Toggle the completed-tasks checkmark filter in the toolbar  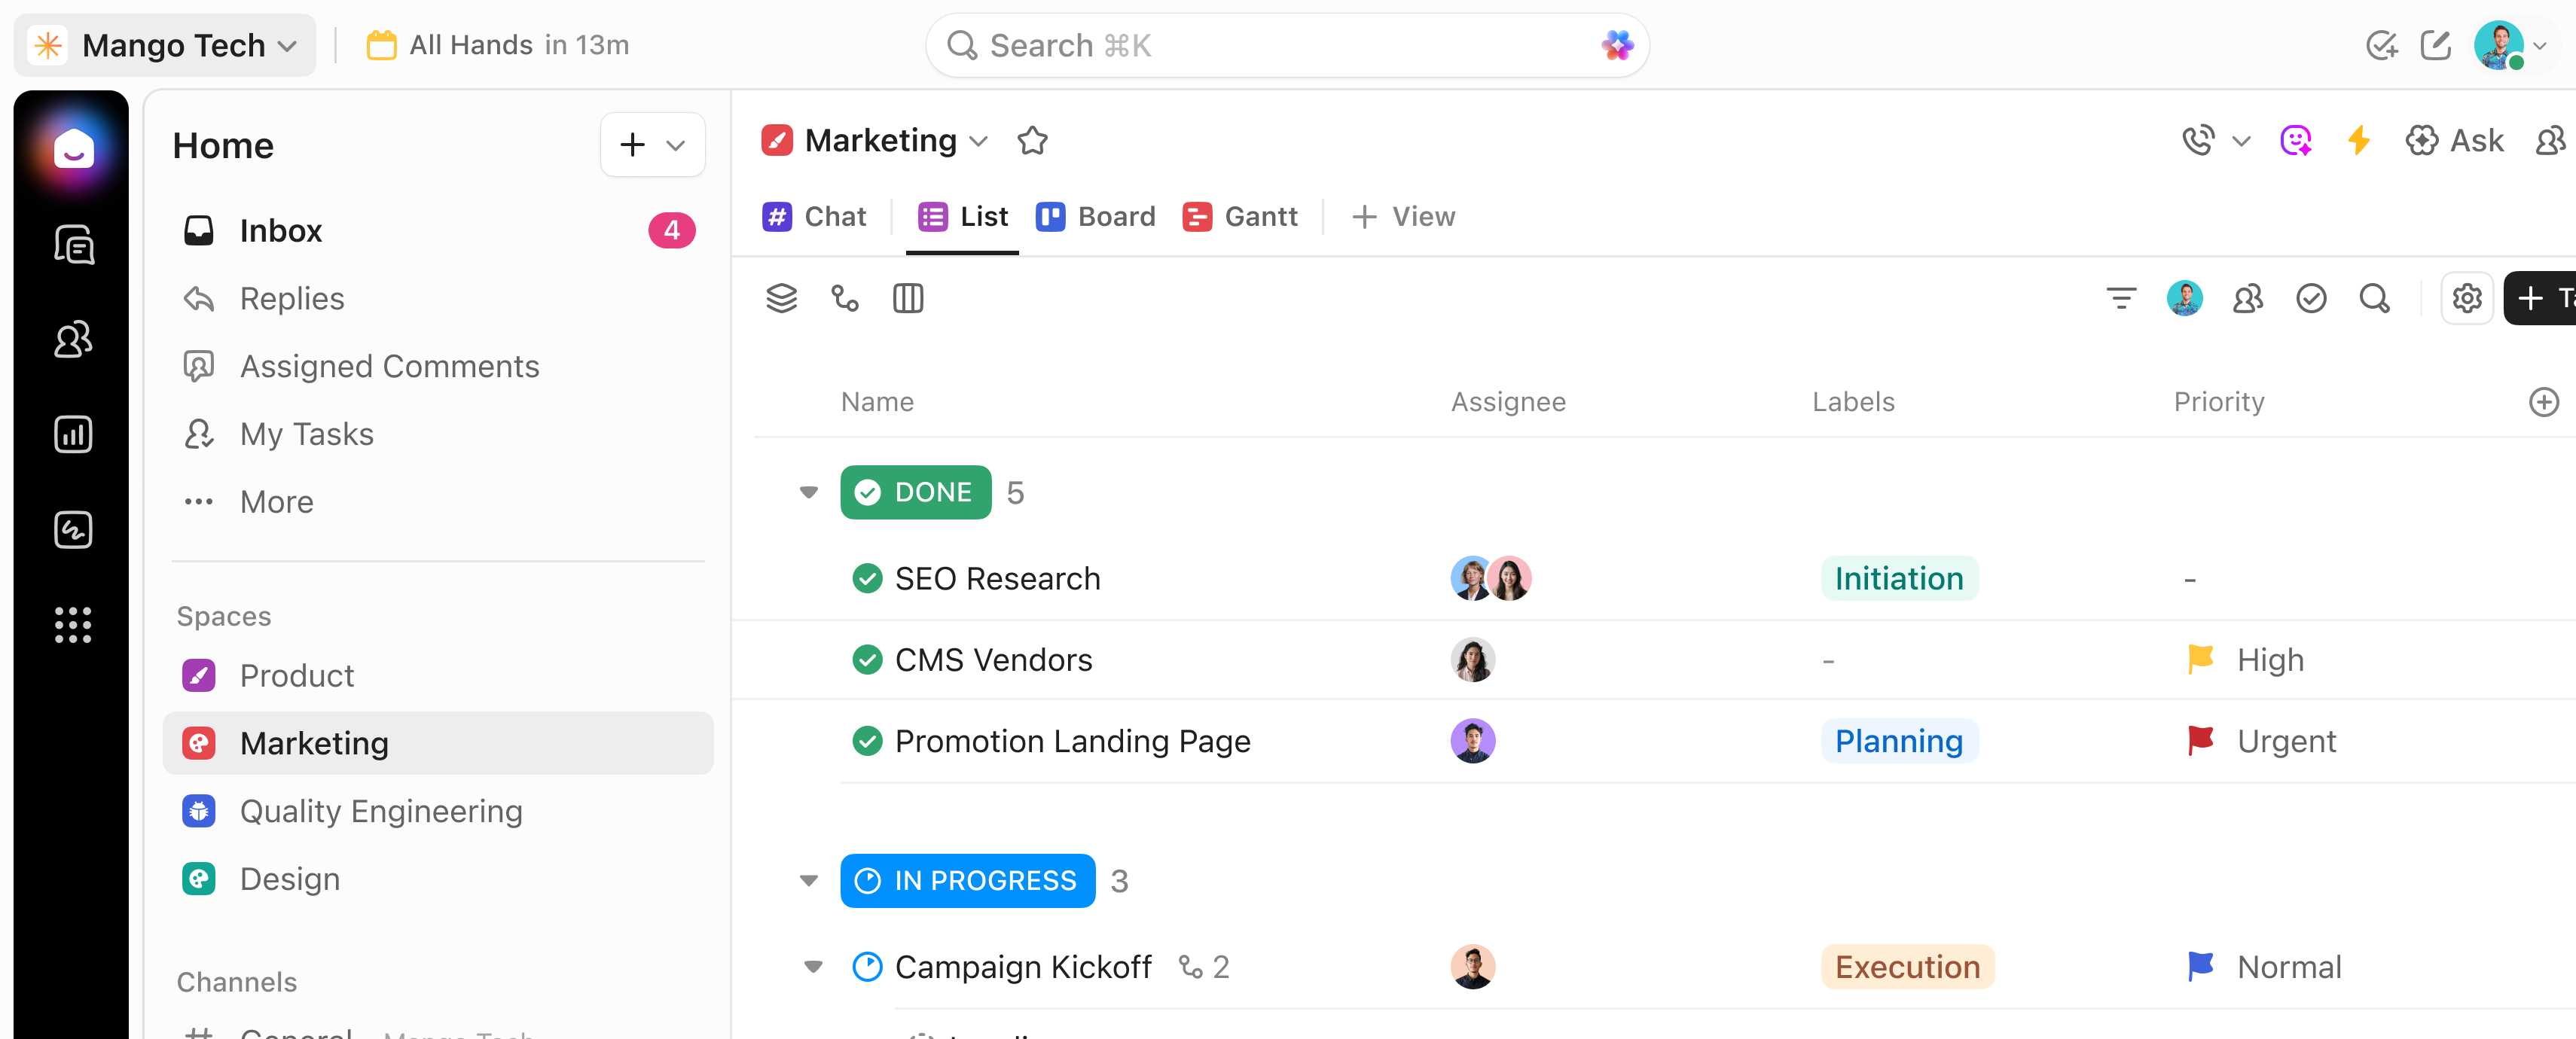pos(2311,297)
